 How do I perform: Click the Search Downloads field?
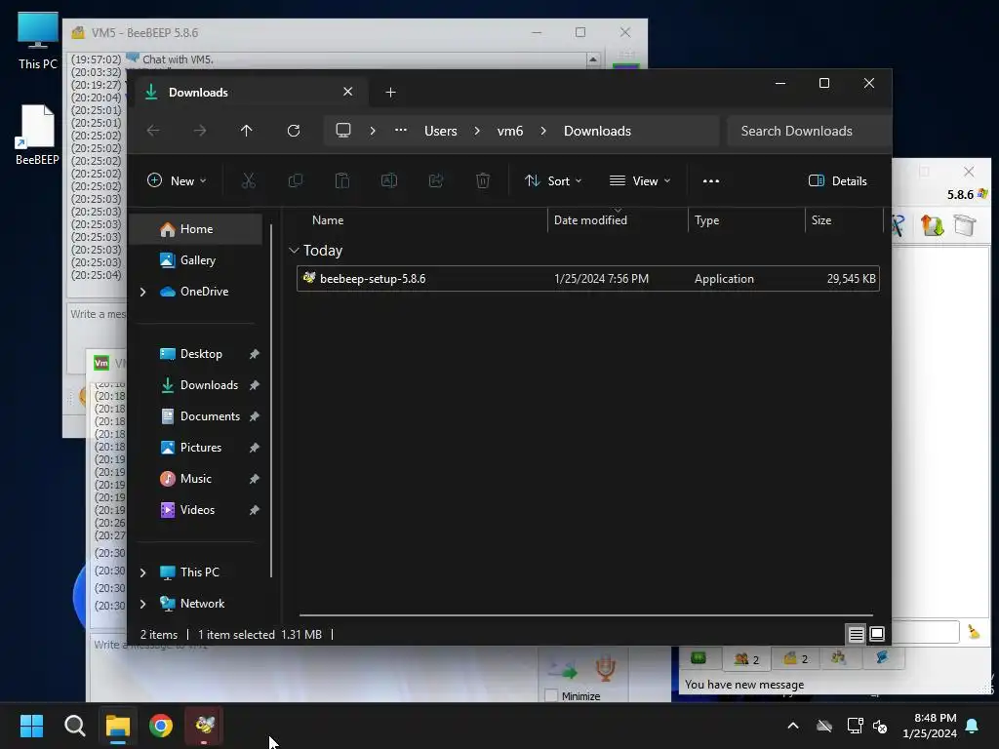point(808,131)
